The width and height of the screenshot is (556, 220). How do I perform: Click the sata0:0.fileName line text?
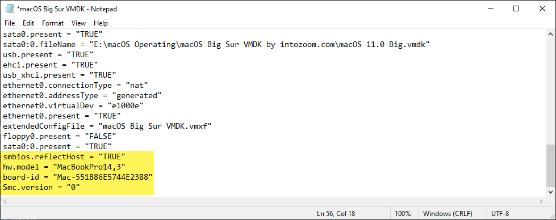coord(216,45)
